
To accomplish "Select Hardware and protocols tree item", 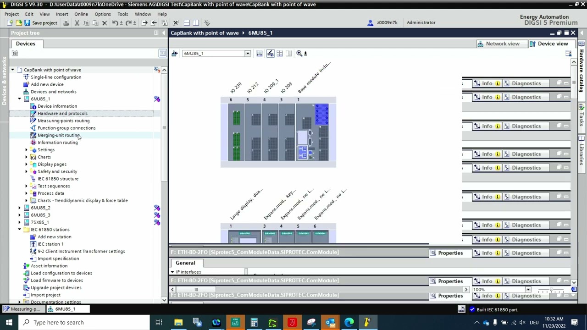I will pos(62,114).
